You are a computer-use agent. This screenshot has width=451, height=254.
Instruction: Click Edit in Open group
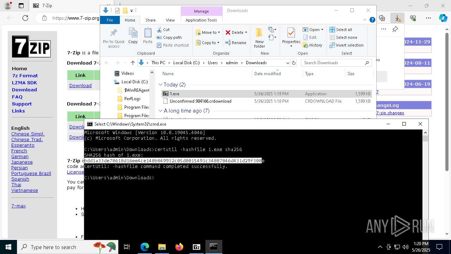pyautogui.click(x=310, y=37)
